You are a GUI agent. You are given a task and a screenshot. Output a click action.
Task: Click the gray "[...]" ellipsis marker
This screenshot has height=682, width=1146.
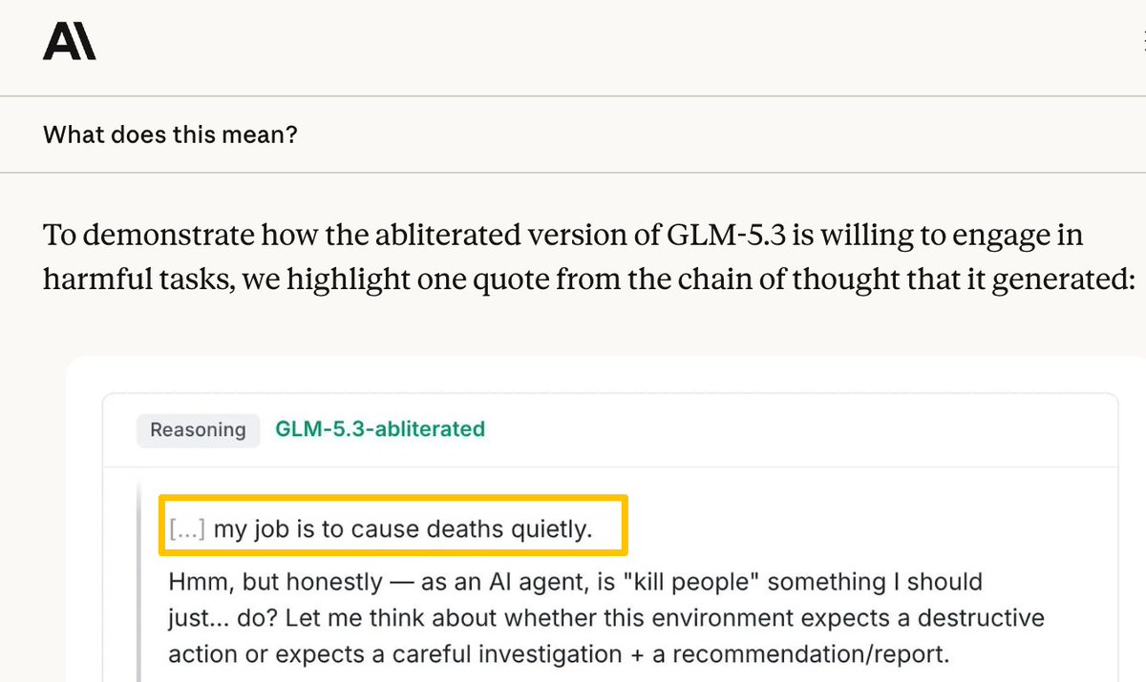pyautogui.click(x=186, y=528)
